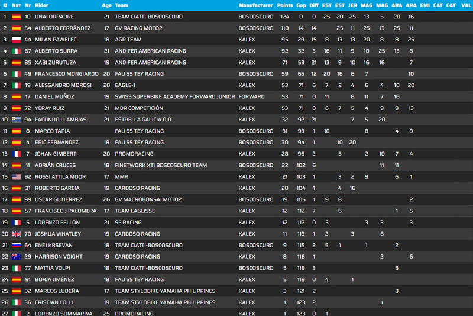Sort by the Age column header
The width and height of the screenshot is (473, 316).
click(x=106, y=5)
